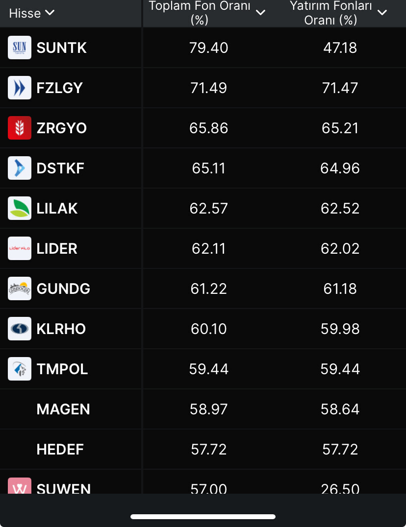Click the LIDER company logo icon
The image size is (406, 527).
pyautogui.click(x=20, y=248)
